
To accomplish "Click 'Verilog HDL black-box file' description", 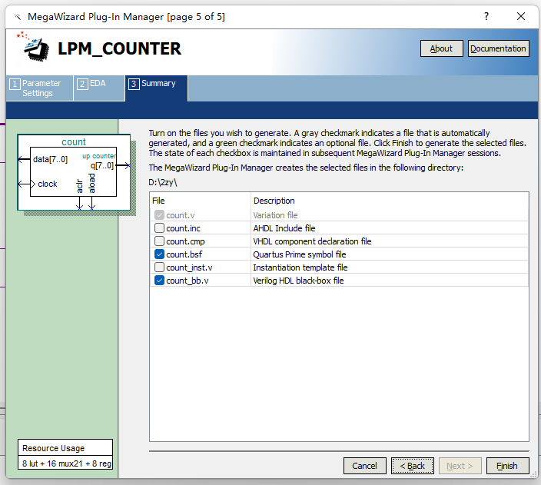I will click(298, 281).
